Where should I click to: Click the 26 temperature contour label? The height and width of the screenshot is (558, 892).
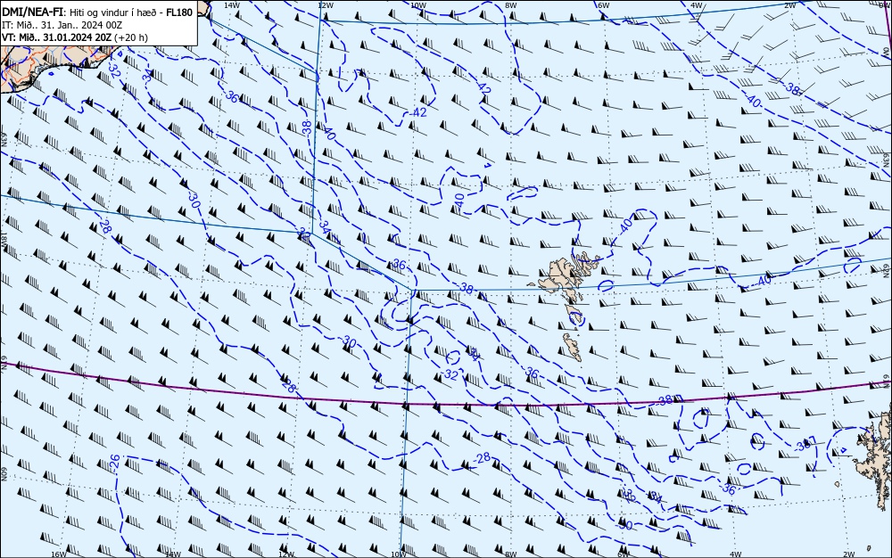coord(115,461)
